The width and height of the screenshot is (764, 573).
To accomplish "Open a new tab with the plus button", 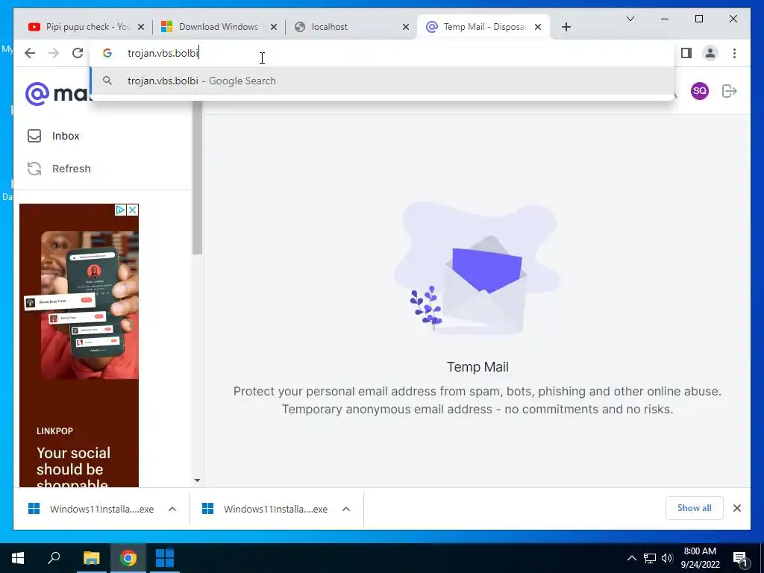I will pyautogui.click(x=566, y=27).
